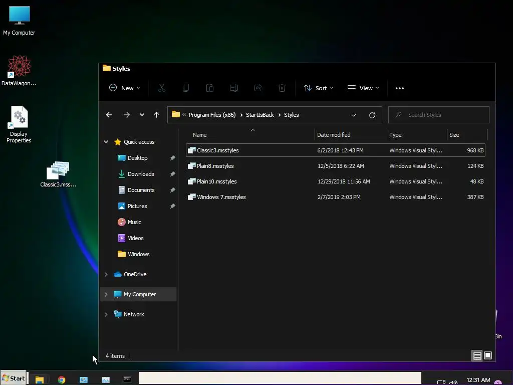Switch to details view icon in status bar

pyautogui.click(x=477, y=355)
